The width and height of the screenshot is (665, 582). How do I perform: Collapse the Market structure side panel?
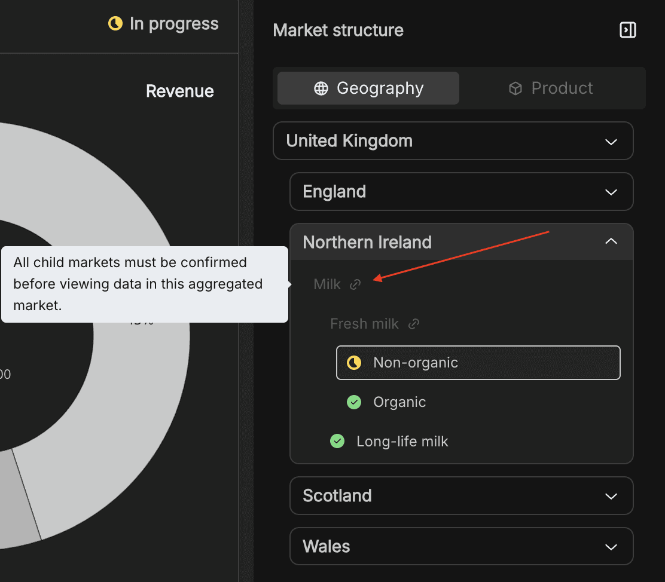click(x=627, y=30)
